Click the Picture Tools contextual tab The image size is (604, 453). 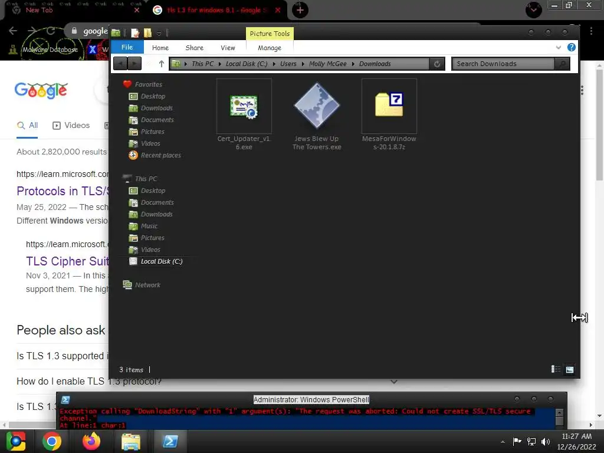coord(270,34)
